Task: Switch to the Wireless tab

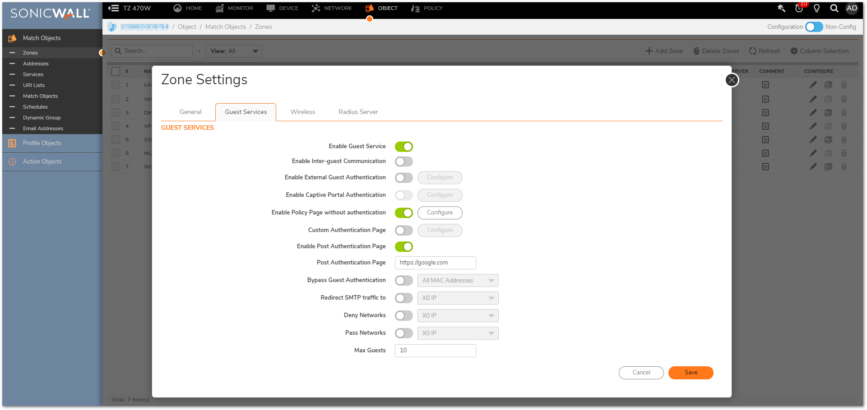Action: click(x=302, y=112)
